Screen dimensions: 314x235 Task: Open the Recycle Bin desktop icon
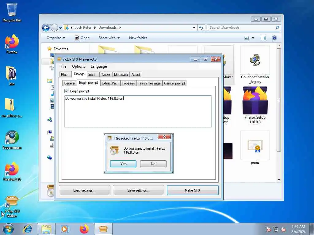(x=12, y=13)
